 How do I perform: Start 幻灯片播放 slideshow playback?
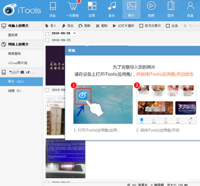(x=123, y=26)
